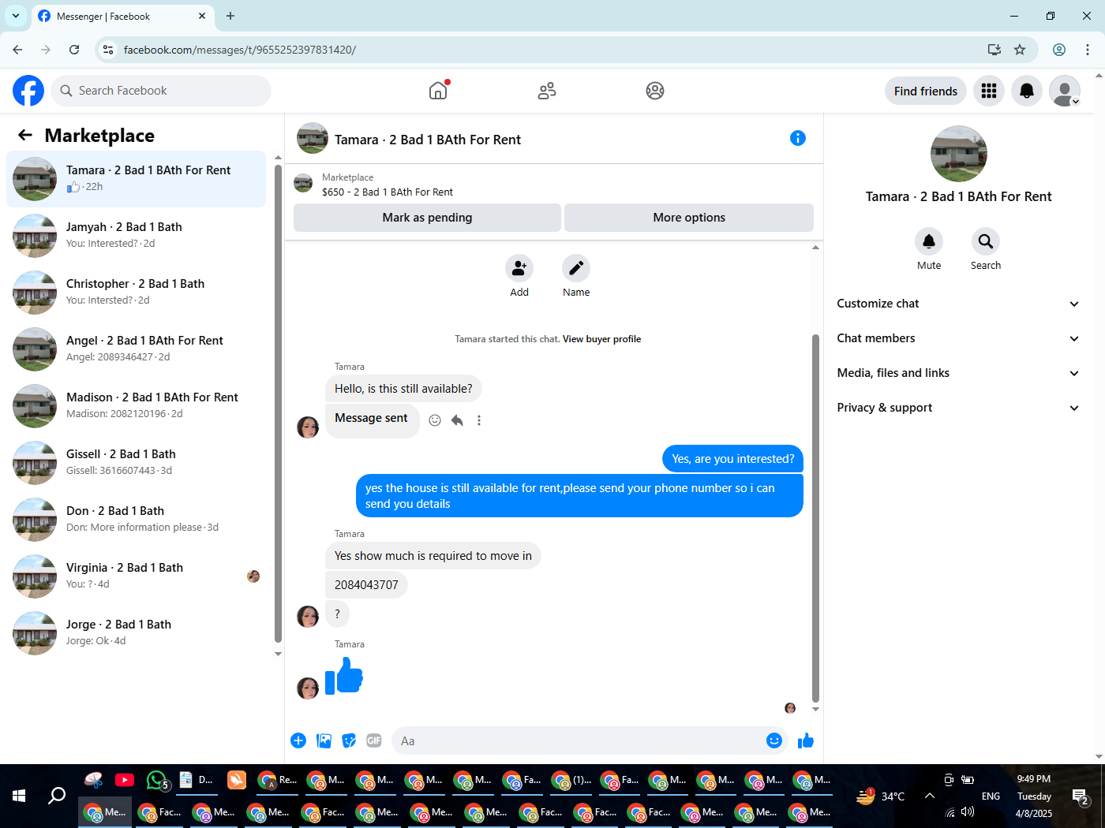
Task: Open the Jorge 2 Bad 1 Bath conversation
Action: point(136,633)
